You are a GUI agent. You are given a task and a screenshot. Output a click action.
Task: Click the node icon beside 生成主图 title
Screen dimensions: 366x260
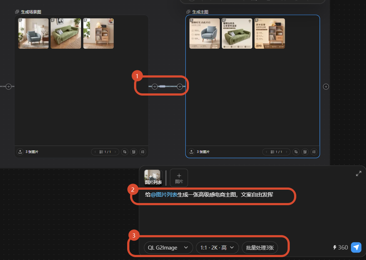(188, 12)
